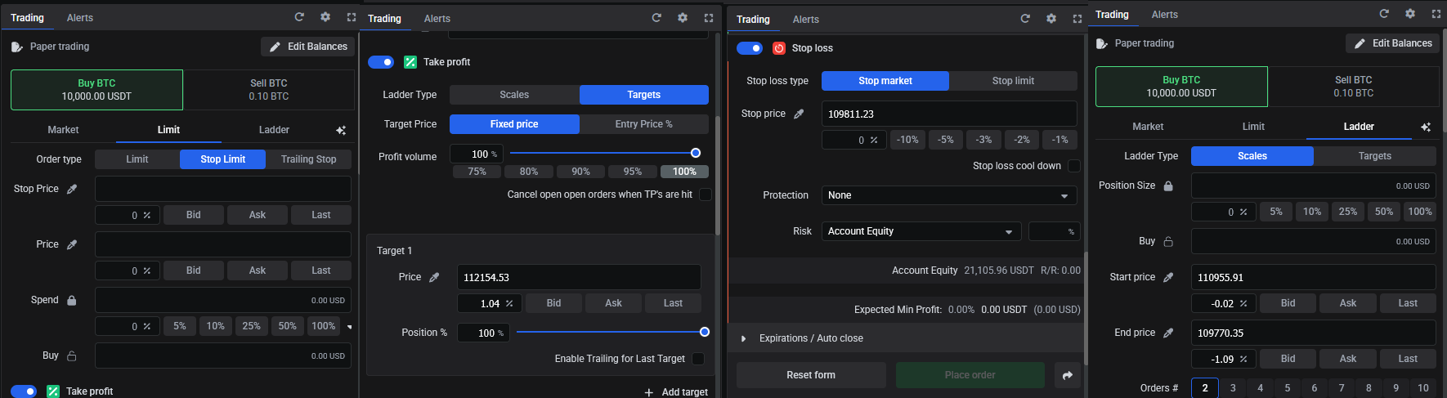Click the pencil icon next to End price

point(1168,333)
